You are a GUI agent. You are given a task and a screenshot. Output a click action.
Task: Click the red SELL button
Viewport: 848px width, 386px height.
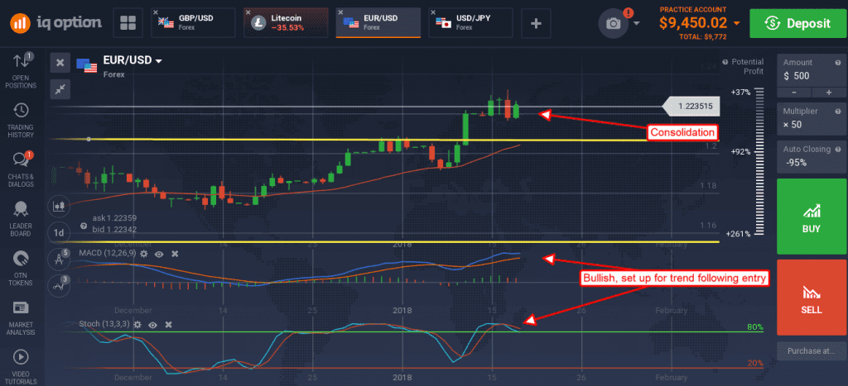click(x=810, y=298)
